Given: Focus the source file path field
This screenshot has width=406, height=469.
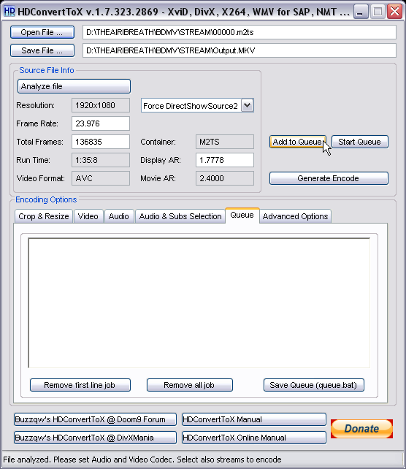Looking at the screenshot, I should (240, 32).
